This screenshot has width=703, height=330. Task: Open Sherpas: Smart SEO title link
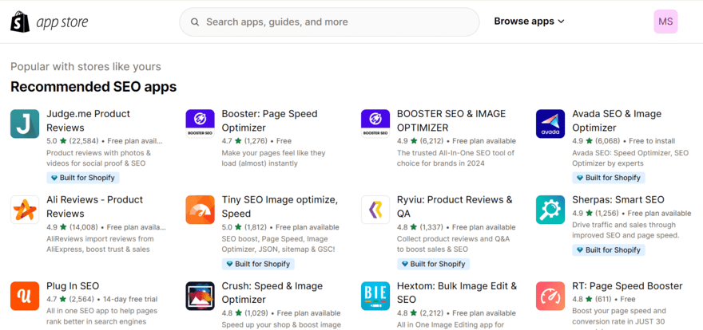pos(618,200)
